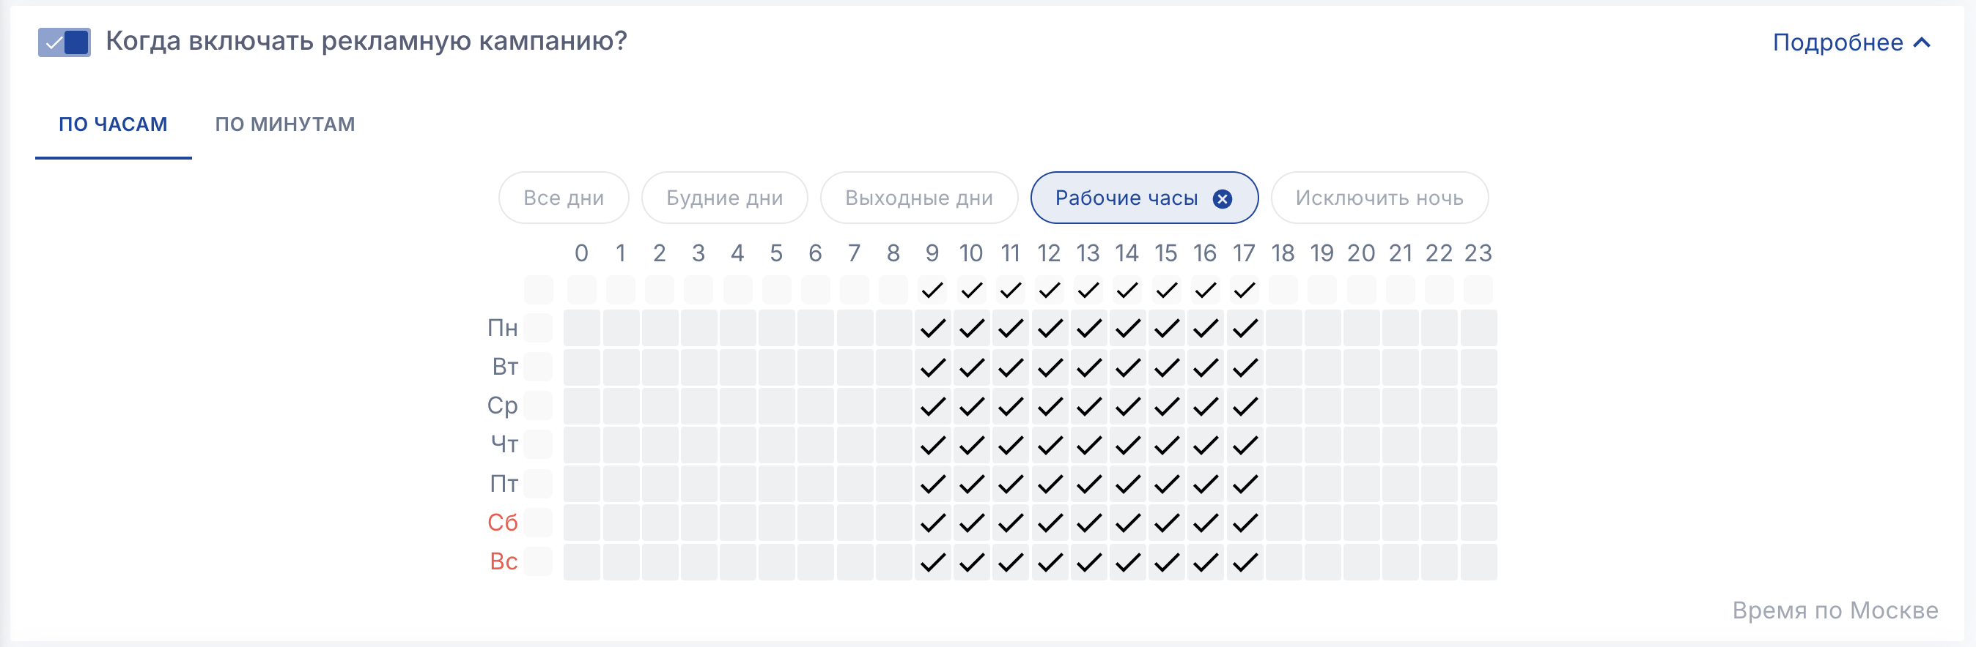The height and width of the screenshot is (647, 1976).
Task: Uncheck Wednesday (Ср) at hour 12
Action: tap(1050, 407)
